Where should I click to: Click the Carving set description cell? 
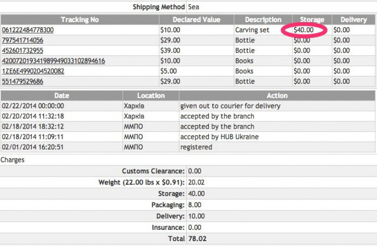tap(252, 30)
